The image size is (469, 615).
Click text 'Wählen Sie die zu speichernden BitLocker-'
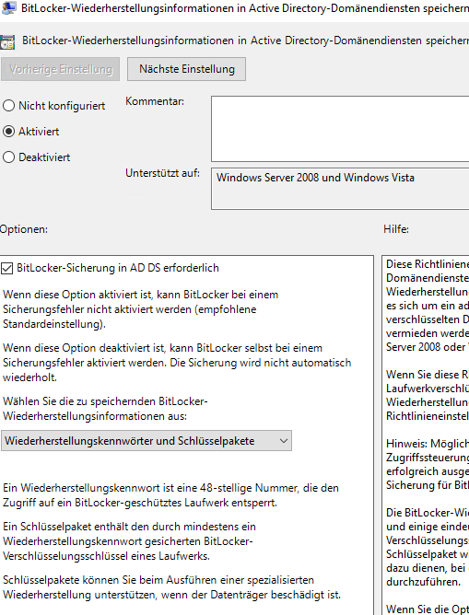tap(105, 401)
